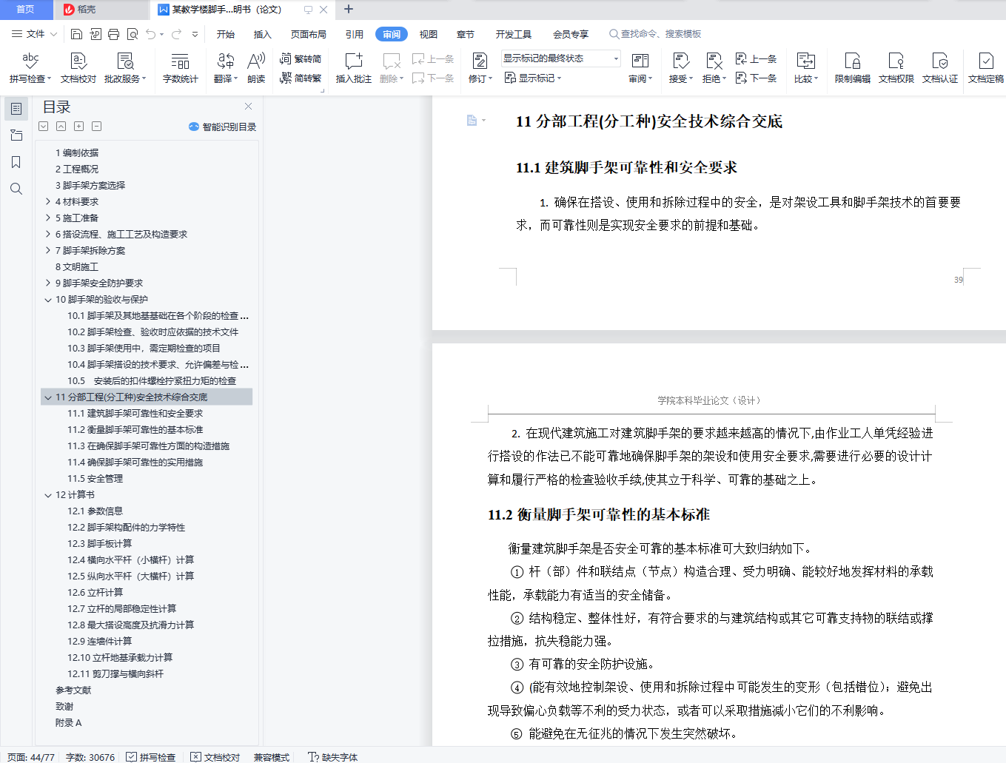Image resolution: width=1006 pixels, height=763 pixels.
Task: Open the 比较 compare documents tool
Action: coord(806,67)
